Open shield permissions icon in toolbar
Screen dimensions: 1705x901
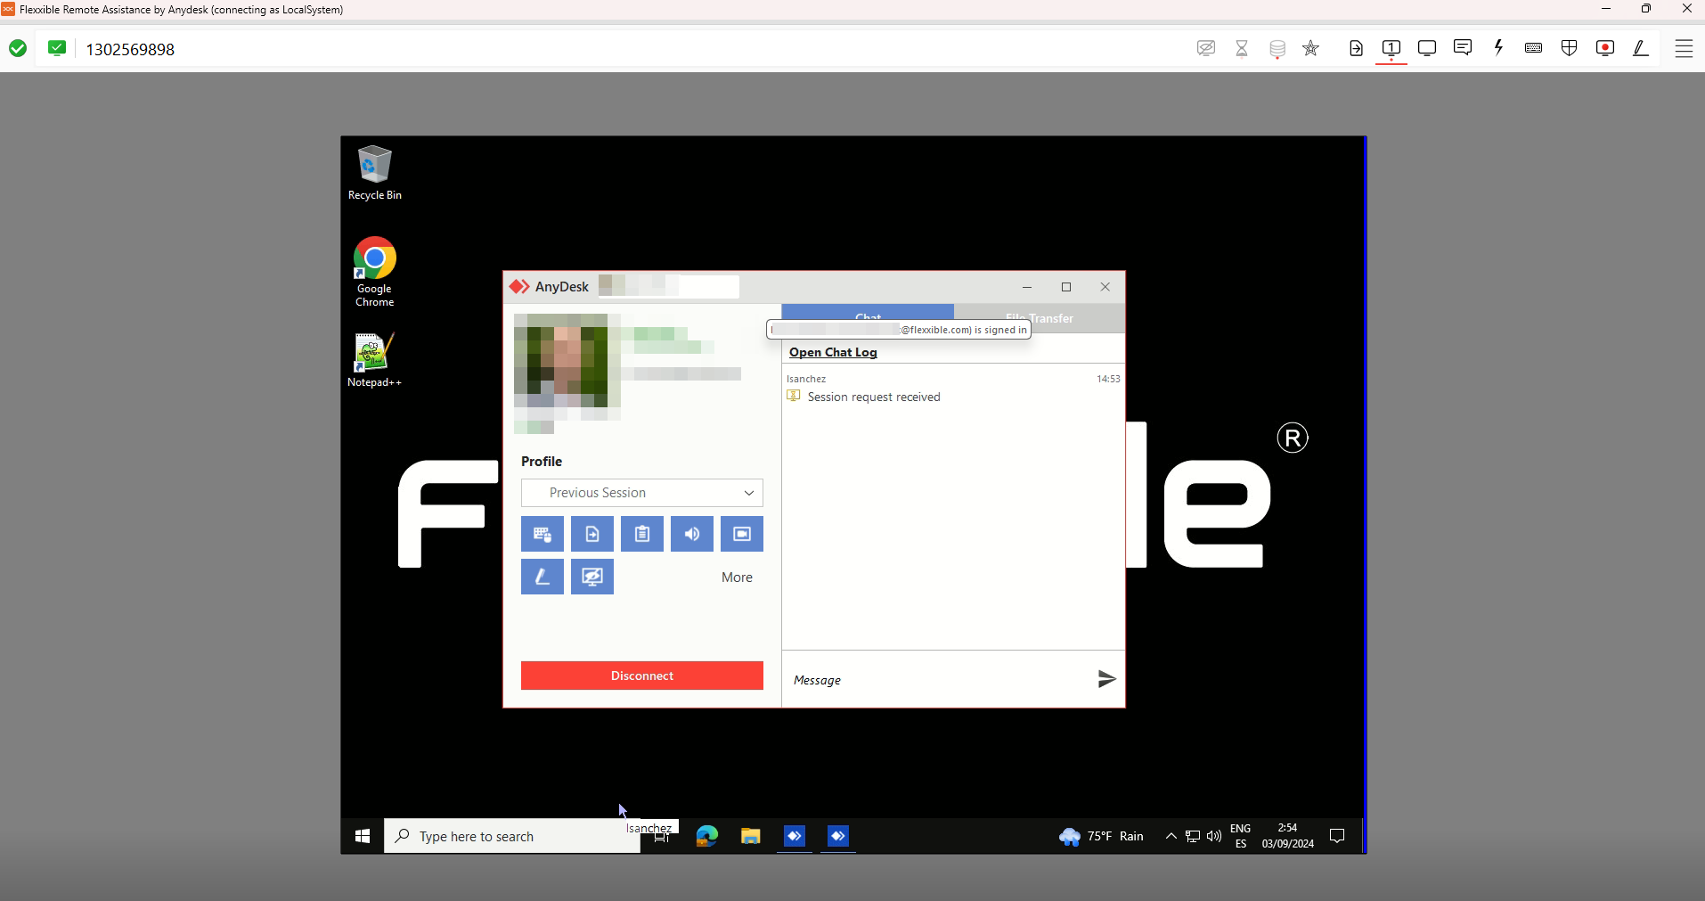(x=1570, y=48)
